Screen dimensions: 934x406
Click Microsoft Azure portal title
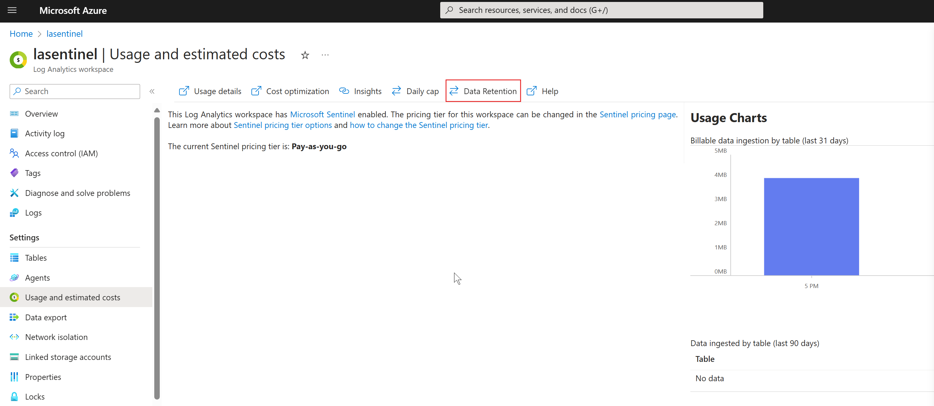click(x=73, y=11)
